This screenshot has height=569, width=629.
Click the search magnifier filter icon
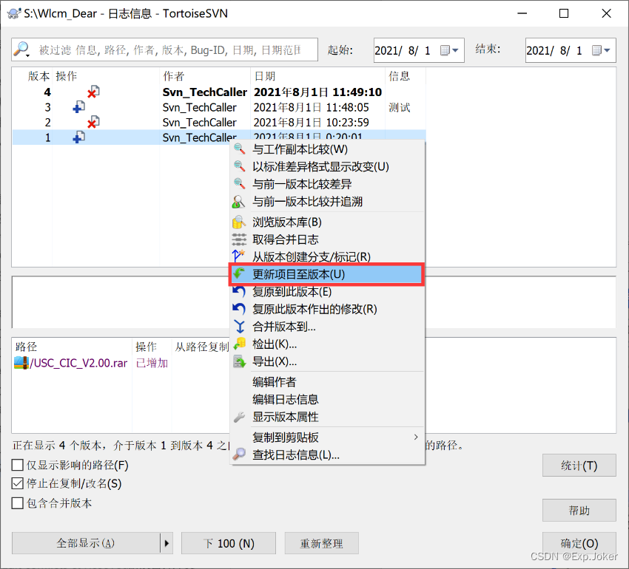21,50
